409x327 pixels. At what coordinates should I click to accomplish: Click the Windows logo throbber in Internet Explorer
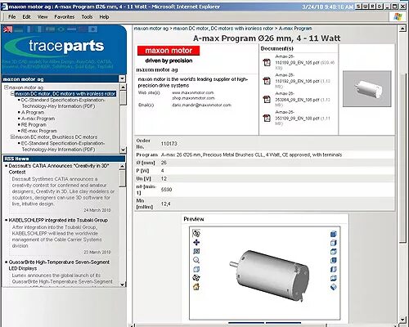[398, 16]
